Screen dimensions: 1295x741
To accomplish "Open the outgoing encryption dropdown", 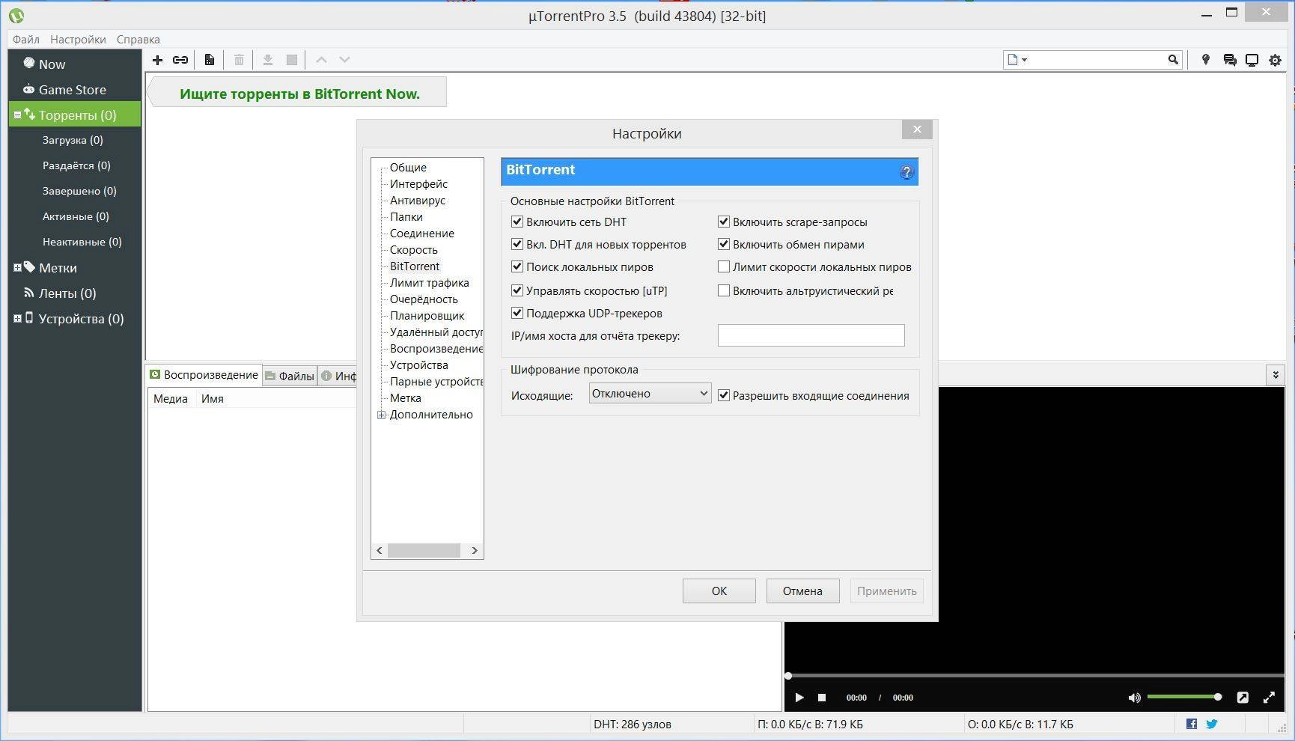I will pyautogui.click(x=648, y=392).
